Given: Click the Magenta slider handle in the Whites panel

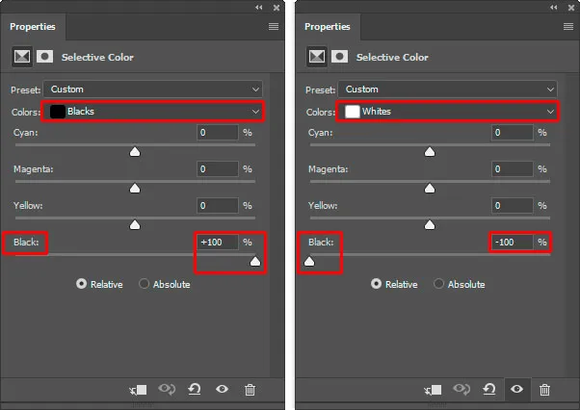Looking at the screenshot, I should coord(430,189).
